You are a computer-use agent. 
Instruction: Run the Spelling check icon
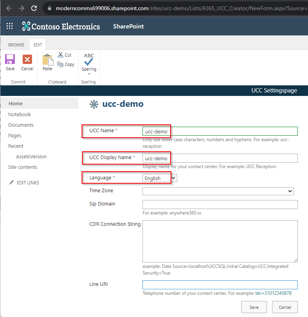[x=89, y=58]
